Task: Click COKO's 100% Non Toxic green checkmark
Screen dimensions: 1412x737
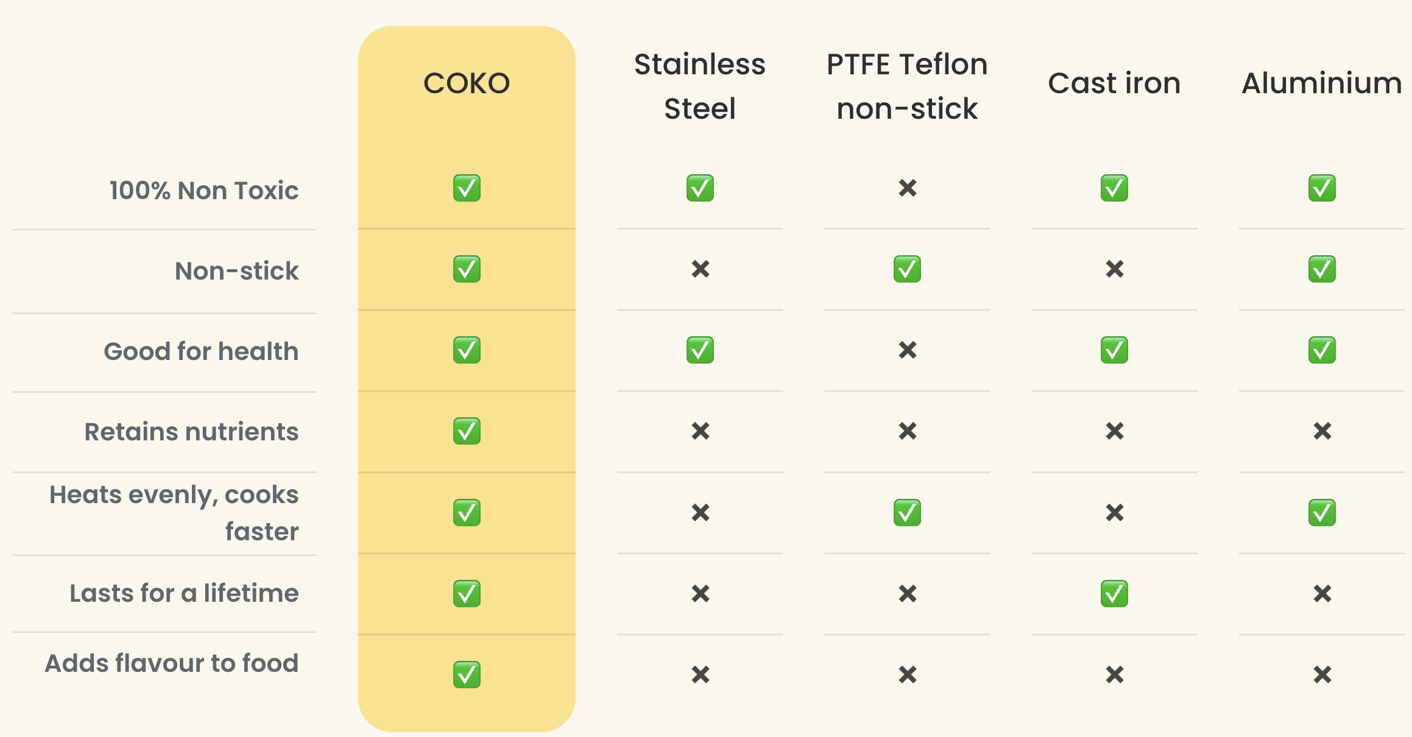Action: [467, 188]
